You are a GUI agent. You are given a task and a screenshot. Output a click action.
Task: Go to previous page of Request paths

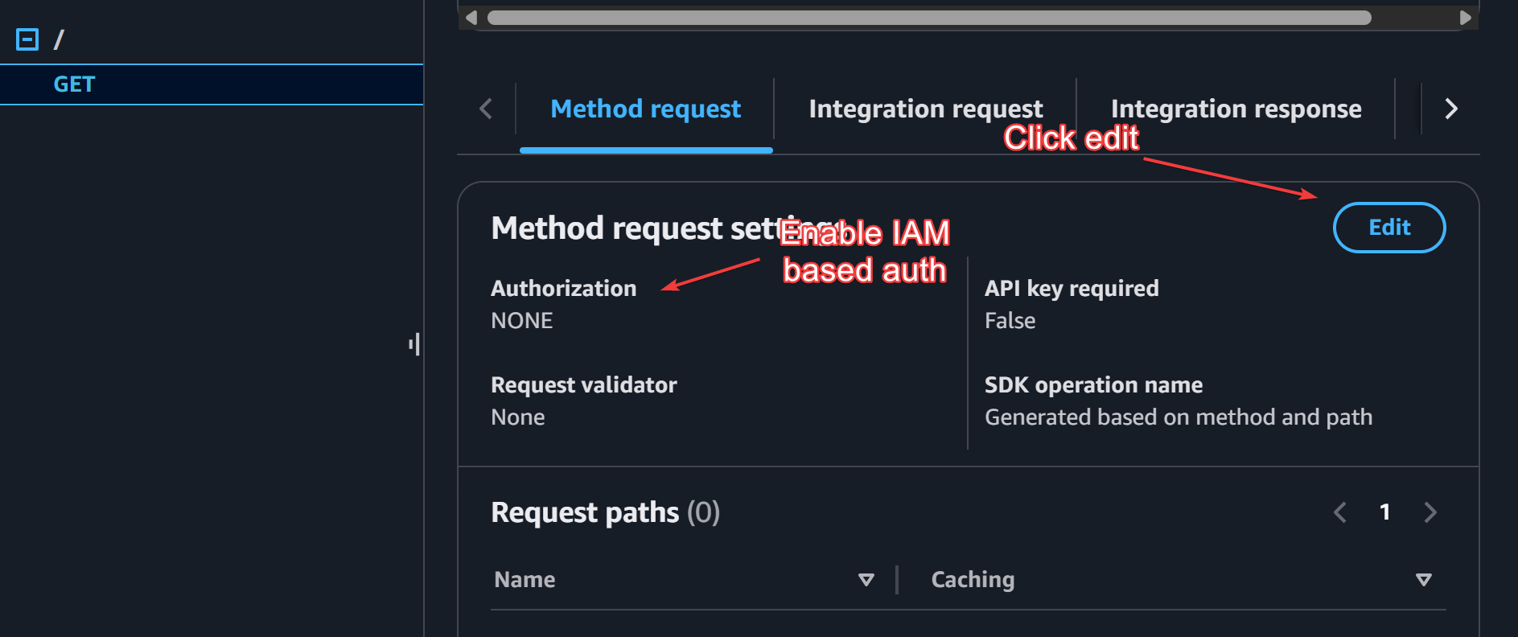pos(1339,512)
